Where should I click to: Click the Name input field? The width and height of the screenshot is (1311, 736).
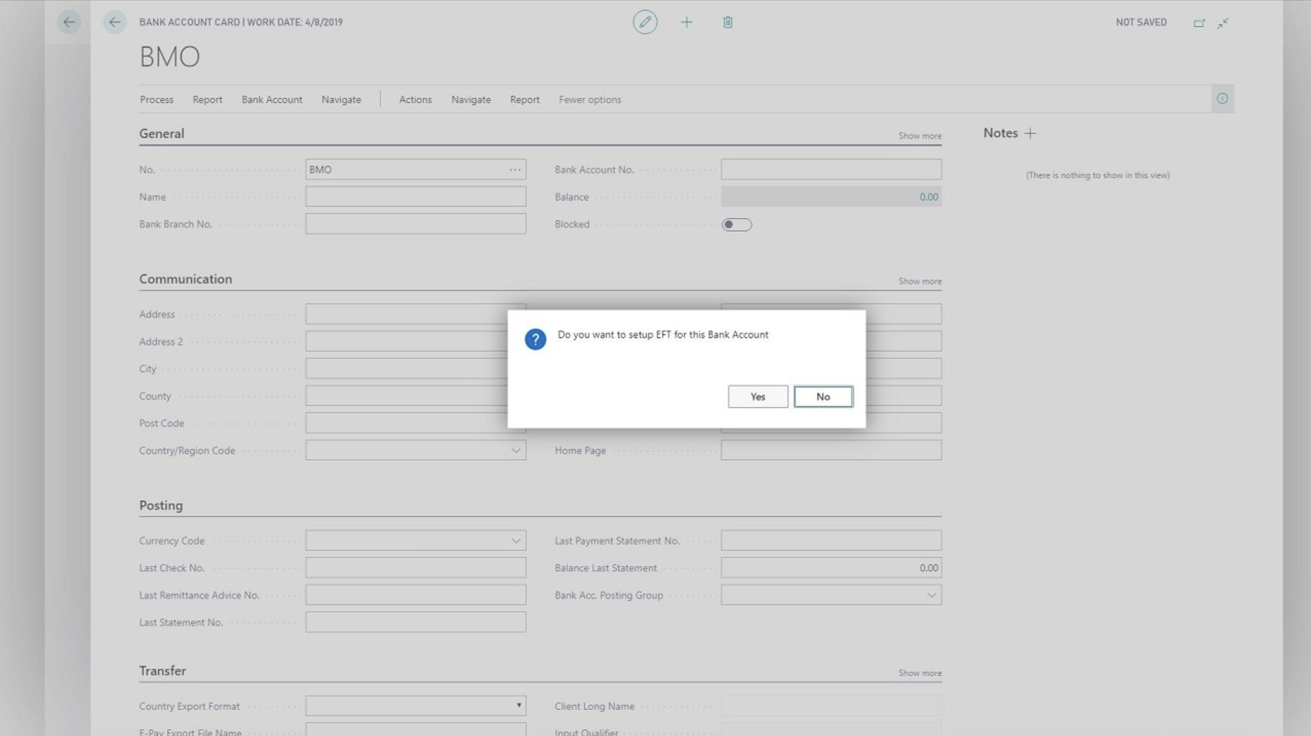pyautogui.click(x=416, y=197)
